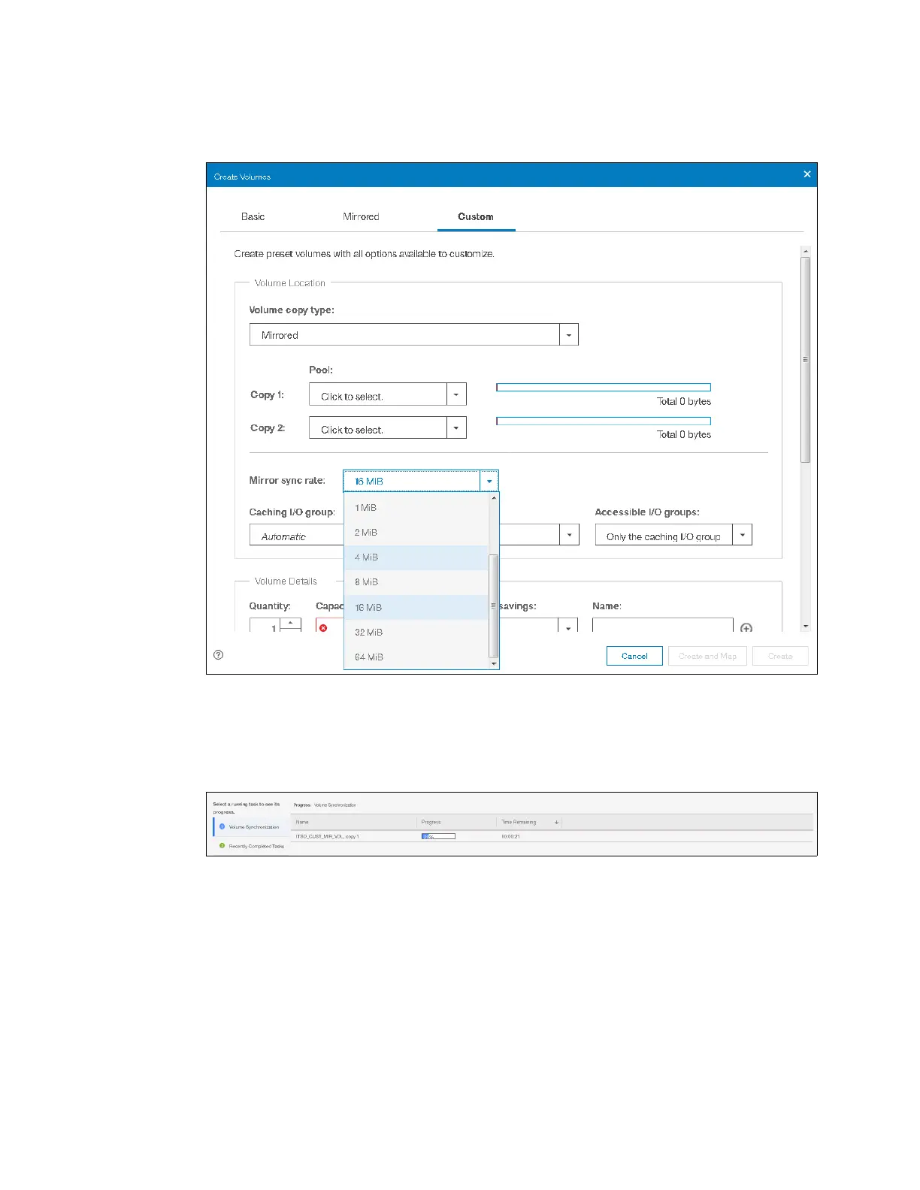Open the Volume copy type dropdown
920x1190 pixels.
569,335
